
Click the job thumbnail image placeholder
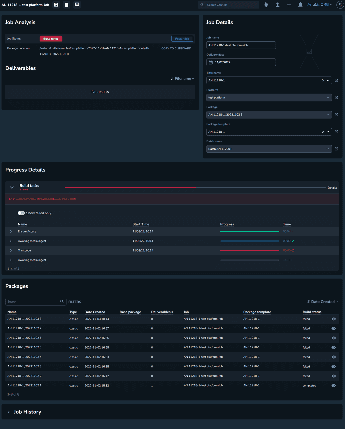pos(309,51)
